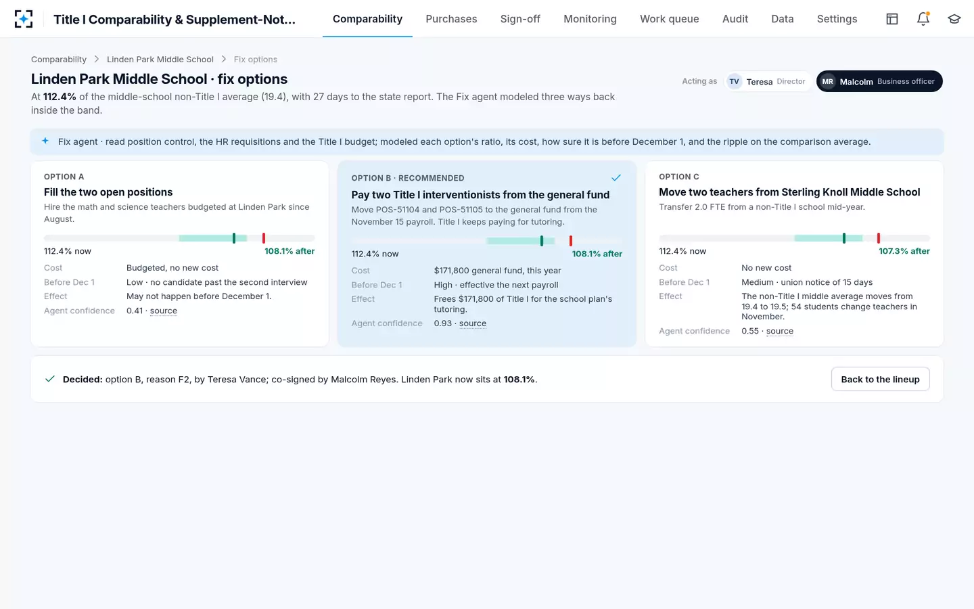Click the Fix agent sparkle icon
The image size is (974, 609).
pyautogui.click(x=45, y=141)
